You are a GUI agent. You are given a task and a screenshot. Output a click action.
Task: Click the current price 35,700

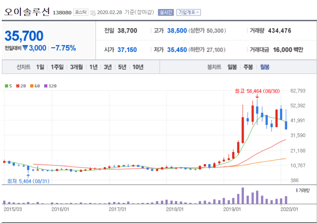[x=24, y=36]
